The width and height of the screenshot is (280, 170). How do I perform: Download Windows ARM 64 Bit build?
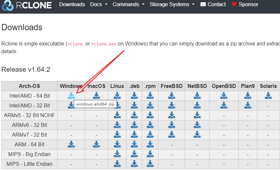pyautogui.click(x=71, y=144)
